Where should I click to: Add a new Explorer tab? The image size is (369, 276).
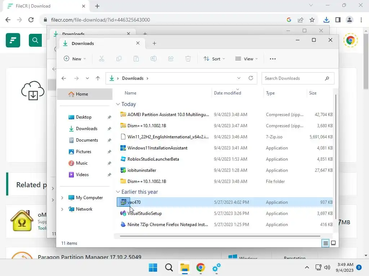(x=154, y=43)
